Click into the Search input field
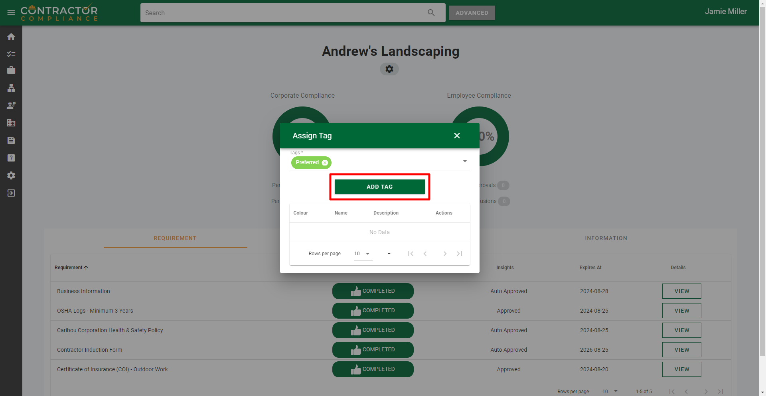The height and width of the screenshot is (396, 766). [x=283, y=13]
